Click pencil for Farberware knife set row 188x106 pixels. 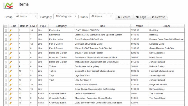[x=10, y=58]
